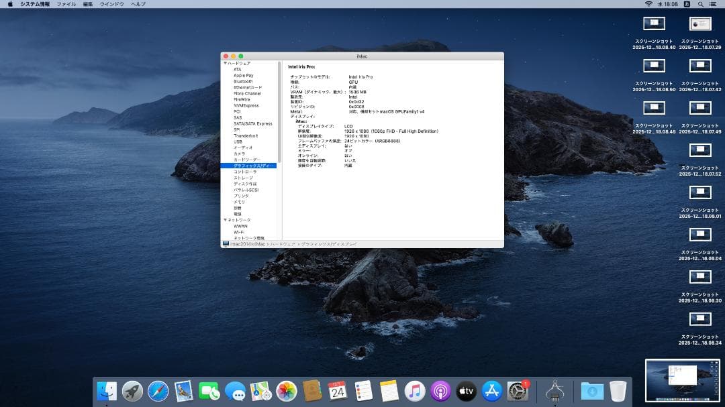The height and width of the screenshot is (407, 725).
Task: Collapse the ハードウェア section in the sidebar
Action: coord(226,63)
